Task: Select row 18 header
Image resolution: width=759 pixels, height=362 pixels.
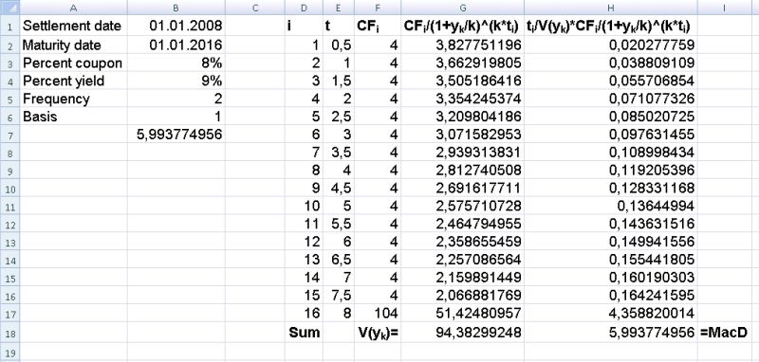Action: click(x=10, y=333)
